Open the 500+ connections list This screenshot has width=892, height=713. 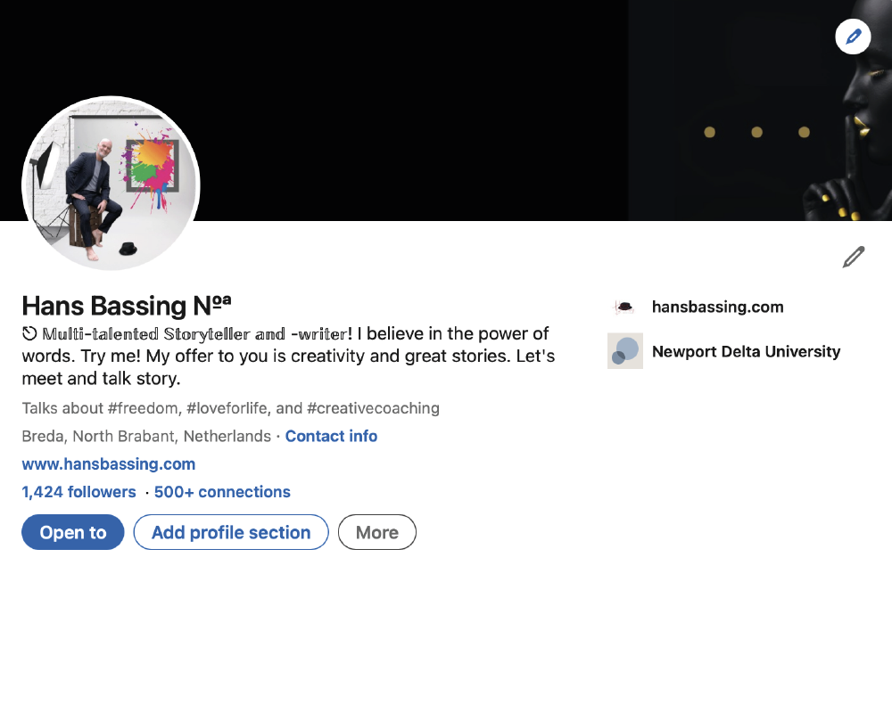222,492
